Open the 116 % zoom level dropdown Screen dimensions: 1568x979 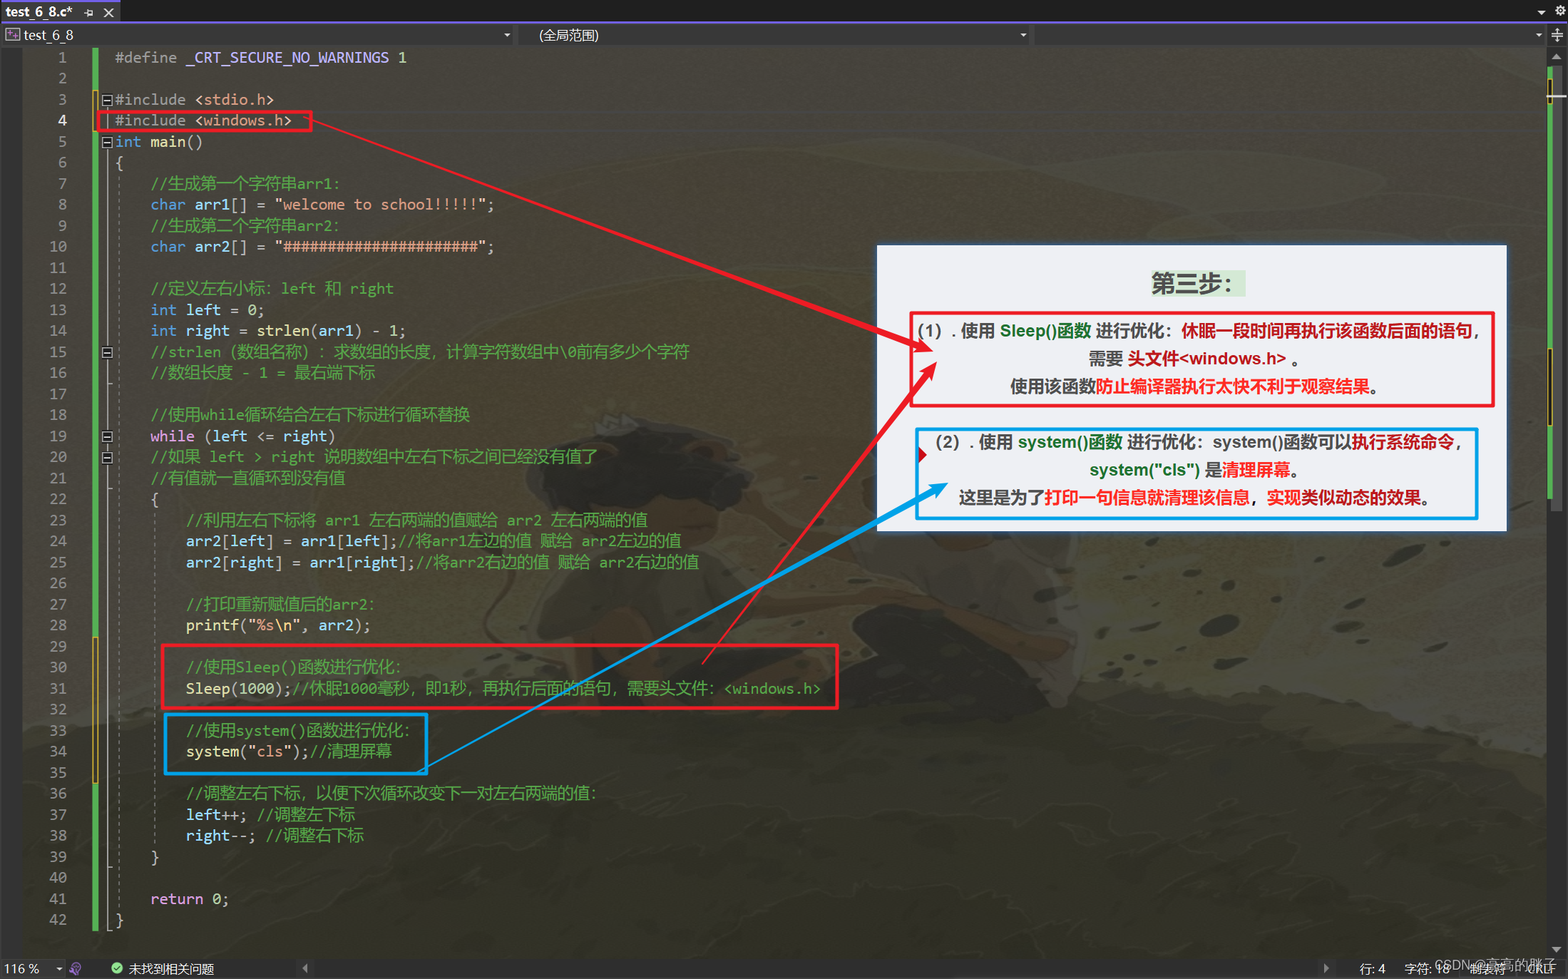(59, 968)
